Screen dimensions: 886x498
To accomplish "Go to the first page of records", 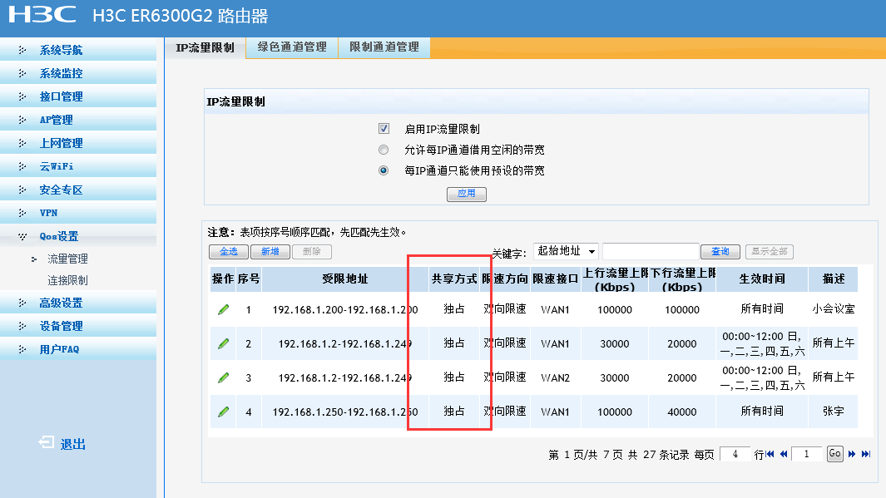I will tap(770, 454).
